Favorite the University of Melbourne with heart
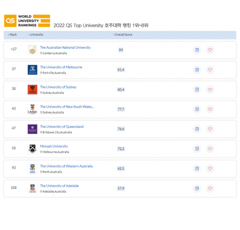 pyautogui.click(x=210, y=70)
